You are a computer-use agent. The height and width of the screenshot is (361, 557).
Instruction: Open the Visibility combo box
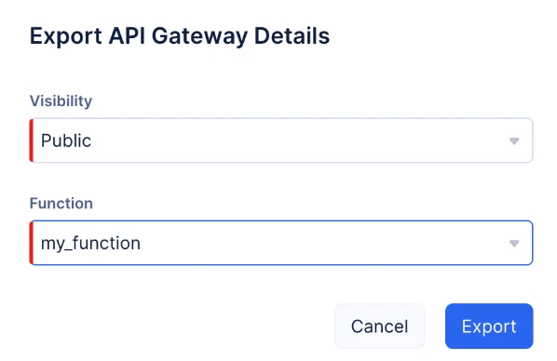281,140
